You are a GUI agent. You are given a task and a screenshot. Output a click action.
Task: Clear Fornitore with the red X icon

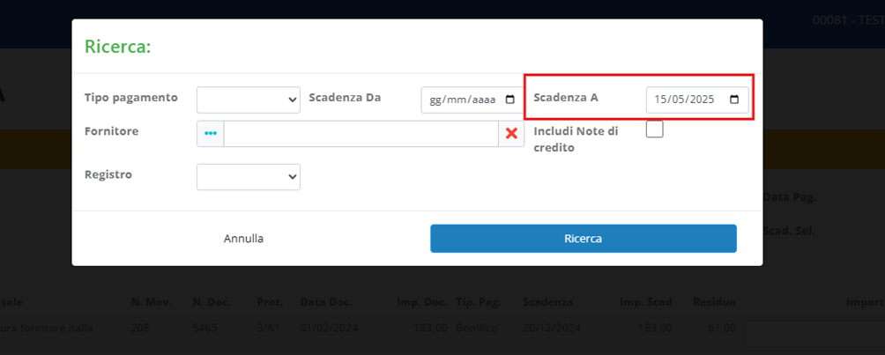click(511, 134)
